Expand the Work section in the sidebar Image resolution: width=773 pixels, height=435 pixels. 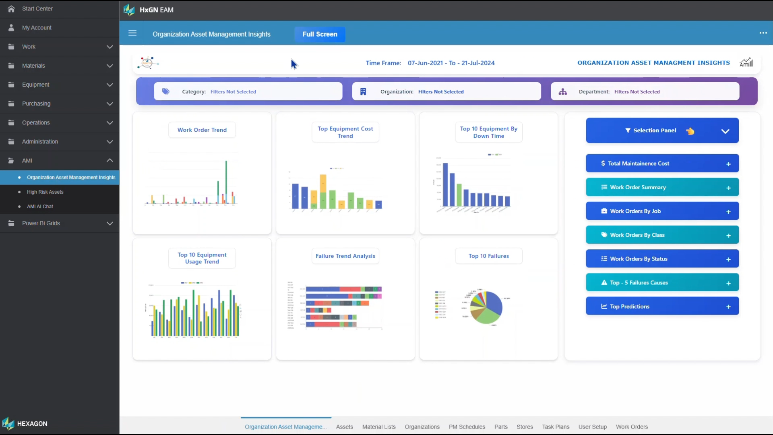point(110,47)
